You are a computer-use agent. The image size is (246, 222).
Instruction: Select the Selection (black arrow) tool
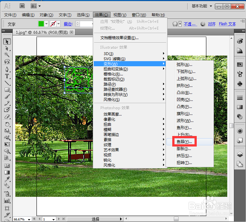click(x=7, y=41)
